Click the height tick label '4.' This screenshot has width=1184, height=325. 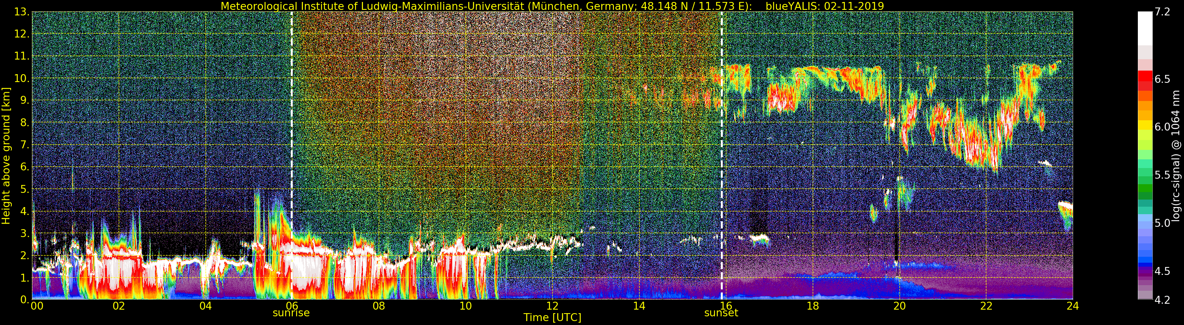(x=25, y=211)
